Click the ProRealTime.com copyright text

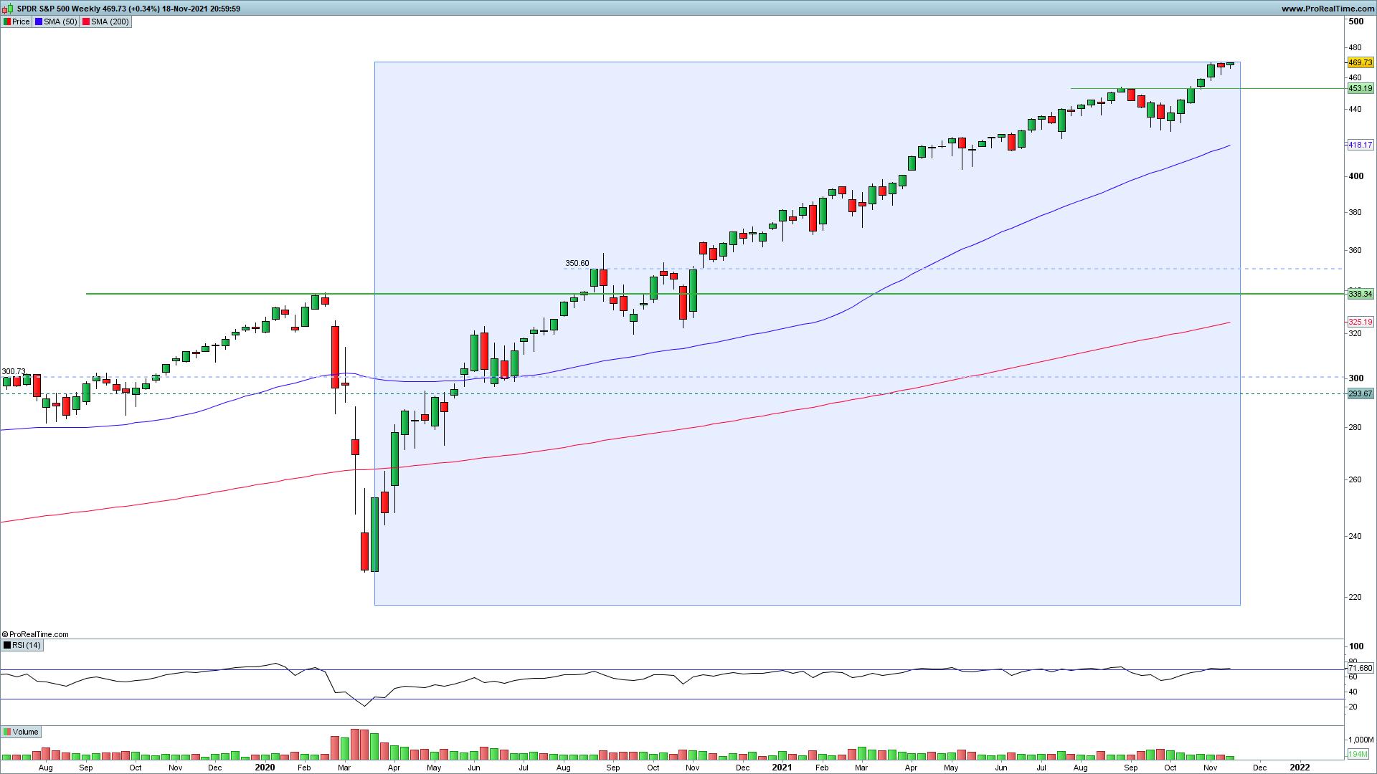tap(36, 634)
